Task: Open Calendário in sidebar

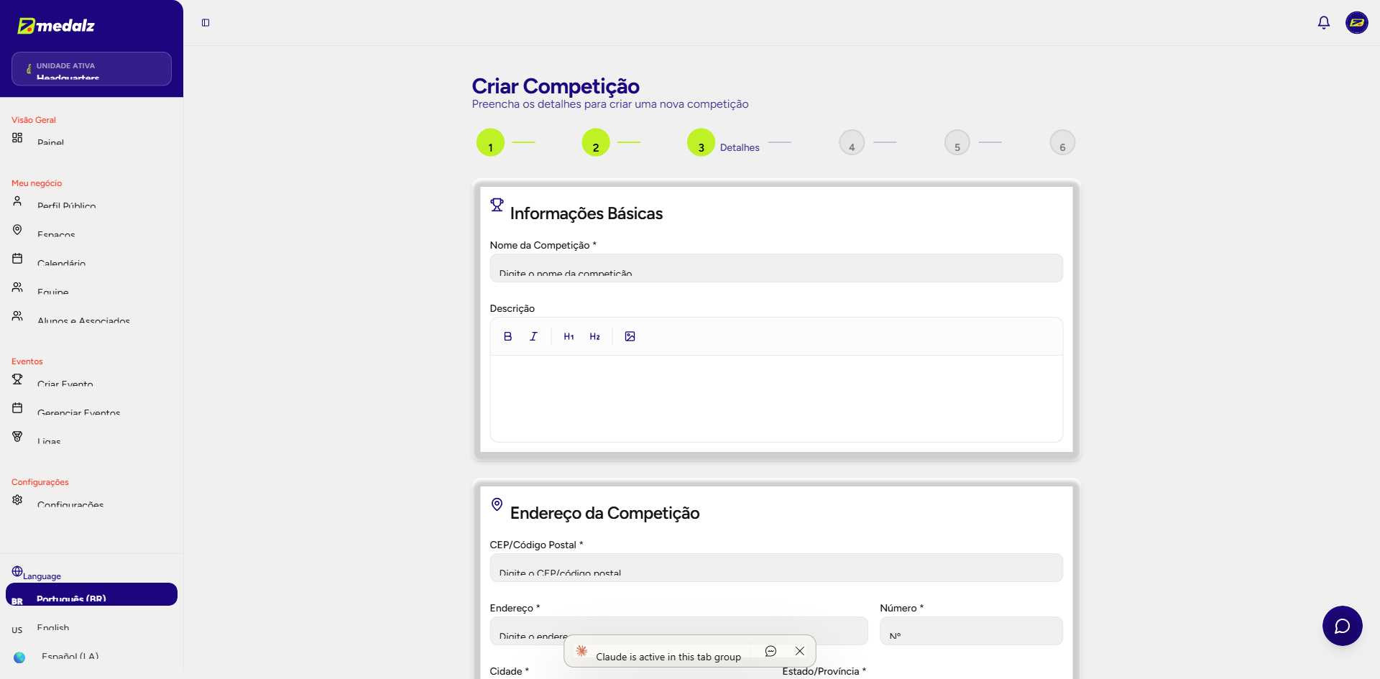Action: (x=91, y=259)
